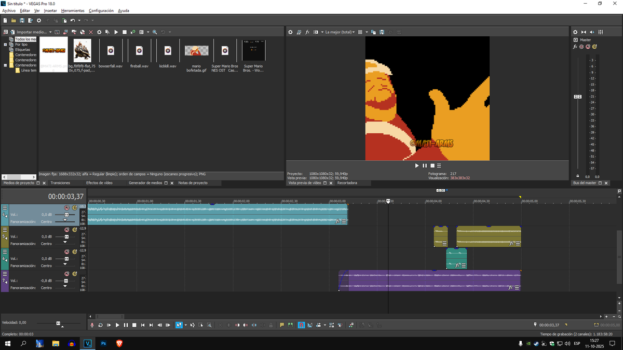Select Etiquetas in media tree

click(22, 50)
